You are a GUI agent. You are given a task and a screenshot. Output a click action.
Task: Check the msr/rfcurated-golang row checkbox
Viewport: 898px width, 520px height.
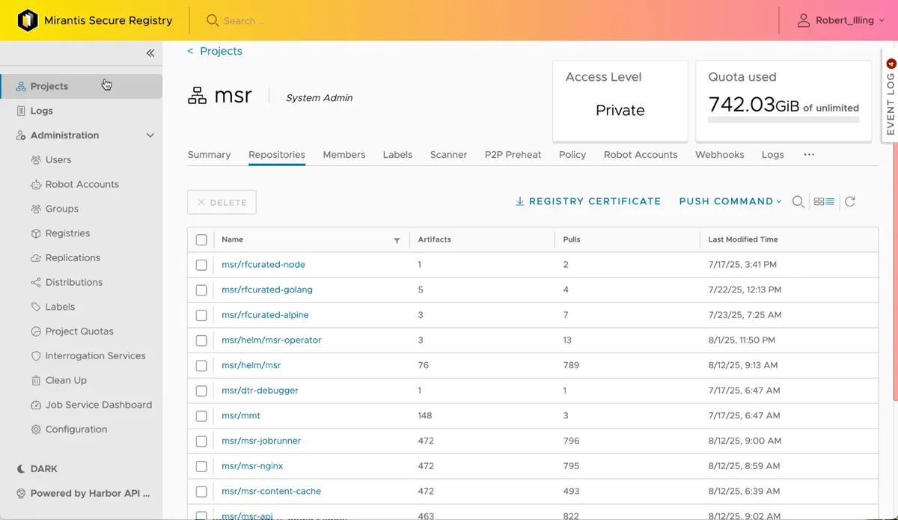(201, 290)
